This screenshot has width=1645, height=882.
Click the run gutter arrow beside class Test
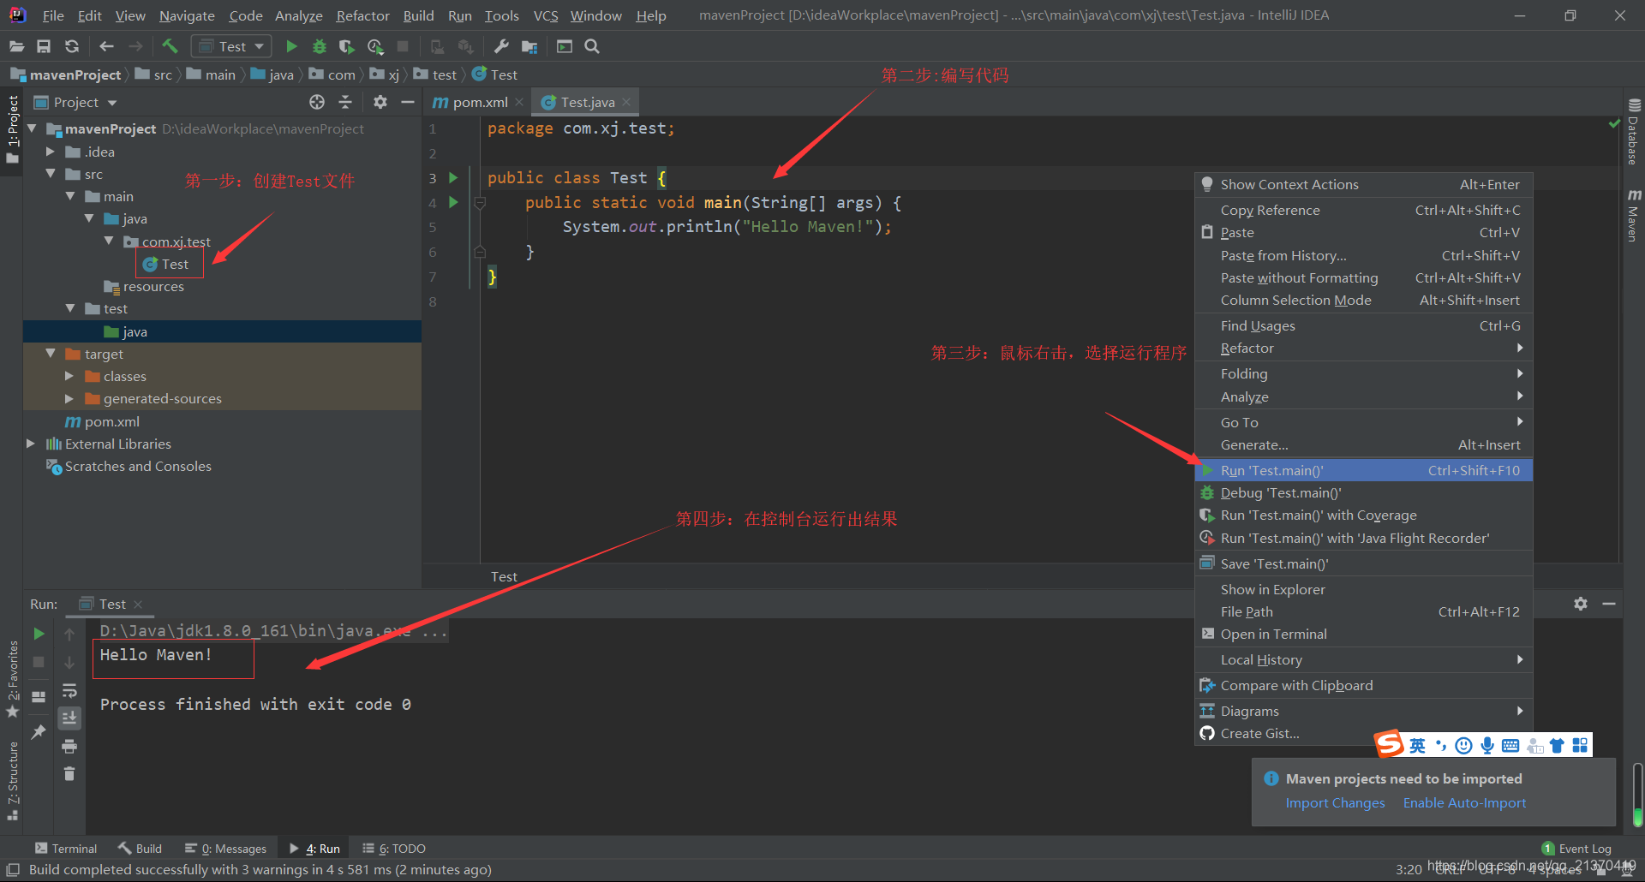point(453,178)
